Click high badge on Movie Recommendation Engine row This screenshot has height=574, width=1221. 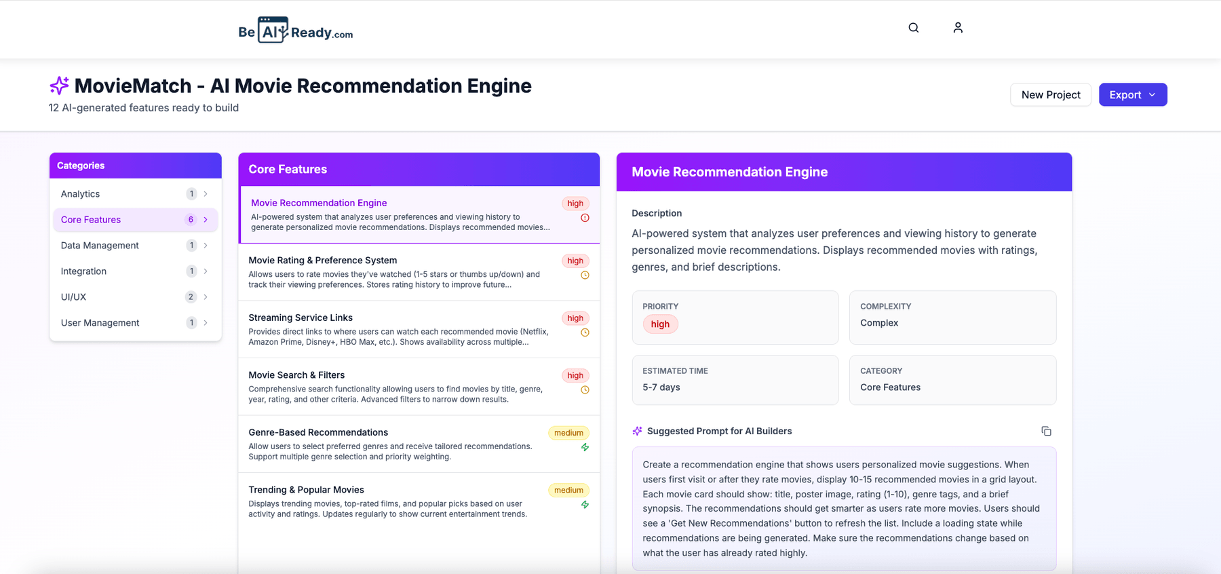coord(575,204)
